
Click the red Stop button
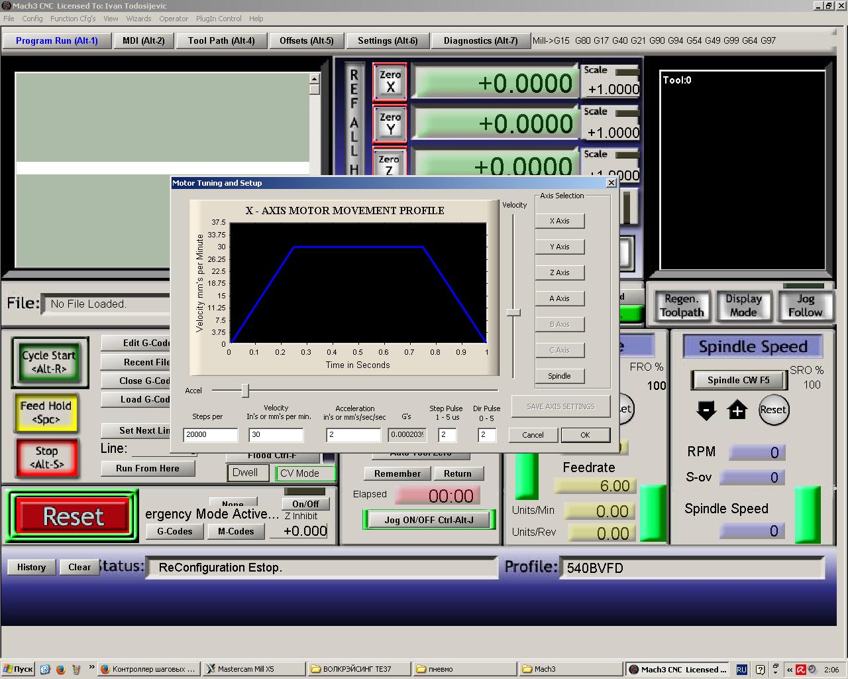tap(46, 458)
